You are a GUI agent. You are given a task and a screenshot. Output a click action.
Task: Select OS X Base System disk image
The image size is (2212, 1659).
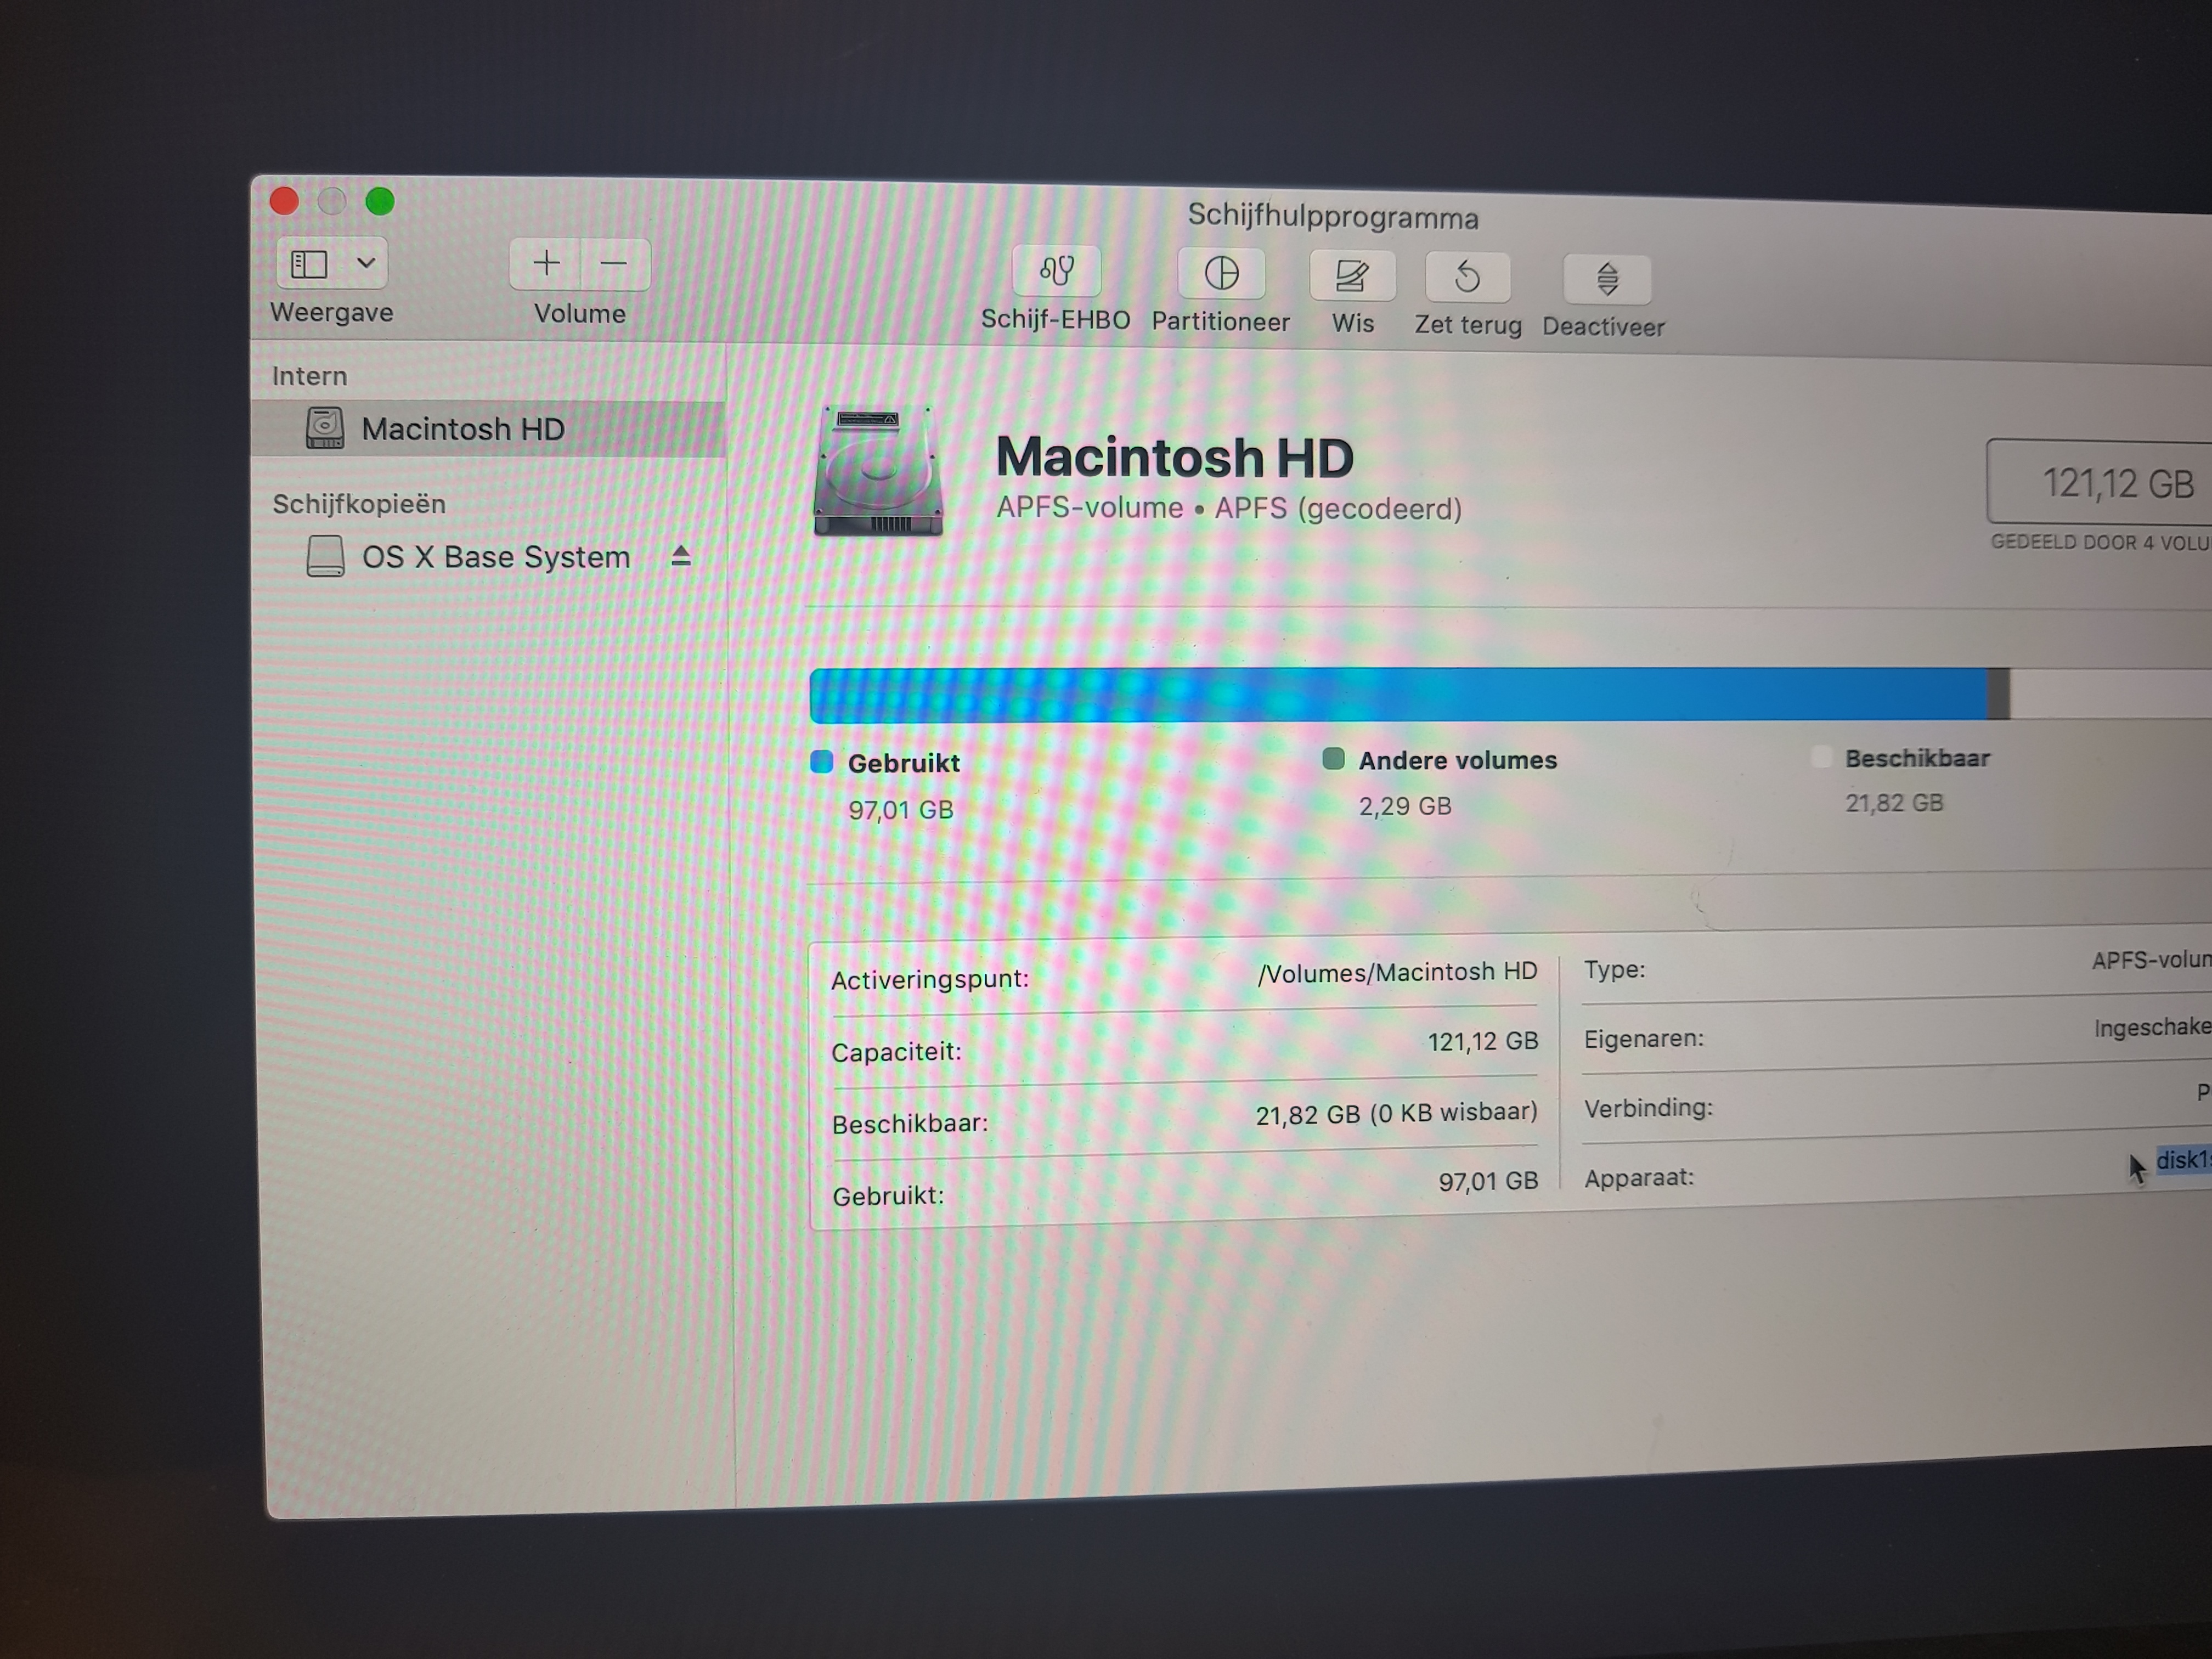[496, 557]
